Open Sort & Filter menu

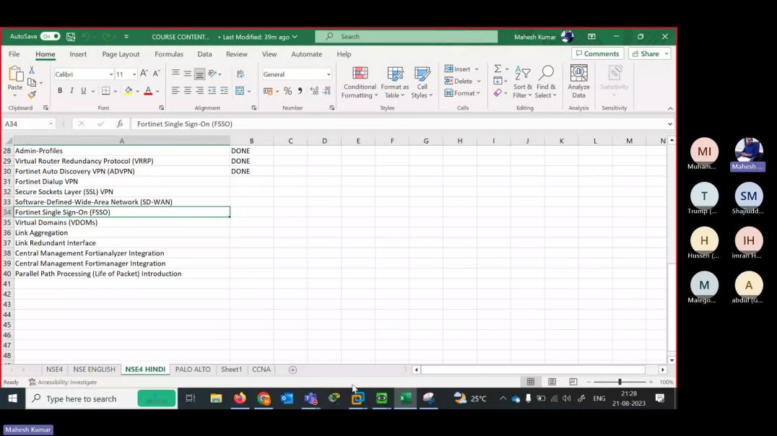pyautogui.click(x=522, y=82)
